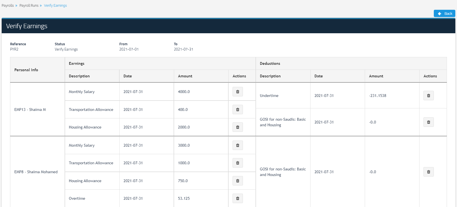Click the Overtime earning description

click(x=77, y=198)
